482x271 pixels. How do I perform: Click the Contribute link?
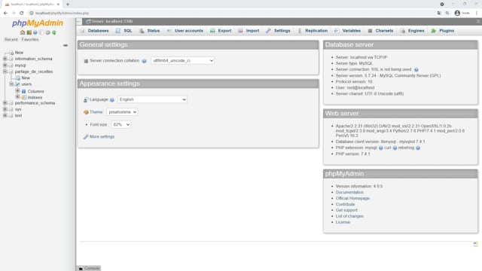(x=345, y=204)
